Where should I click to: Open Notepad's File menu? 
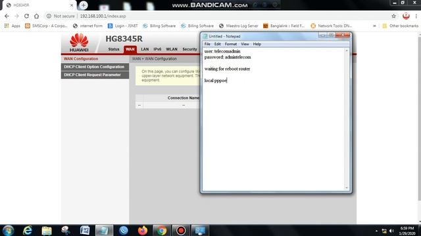[207, 44]
